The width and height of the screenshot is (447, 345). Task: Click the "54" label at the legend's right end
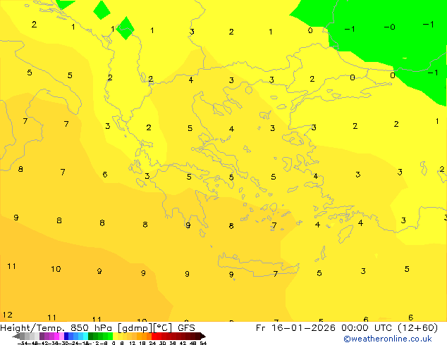pyautogui.click(x=203, y=343)
